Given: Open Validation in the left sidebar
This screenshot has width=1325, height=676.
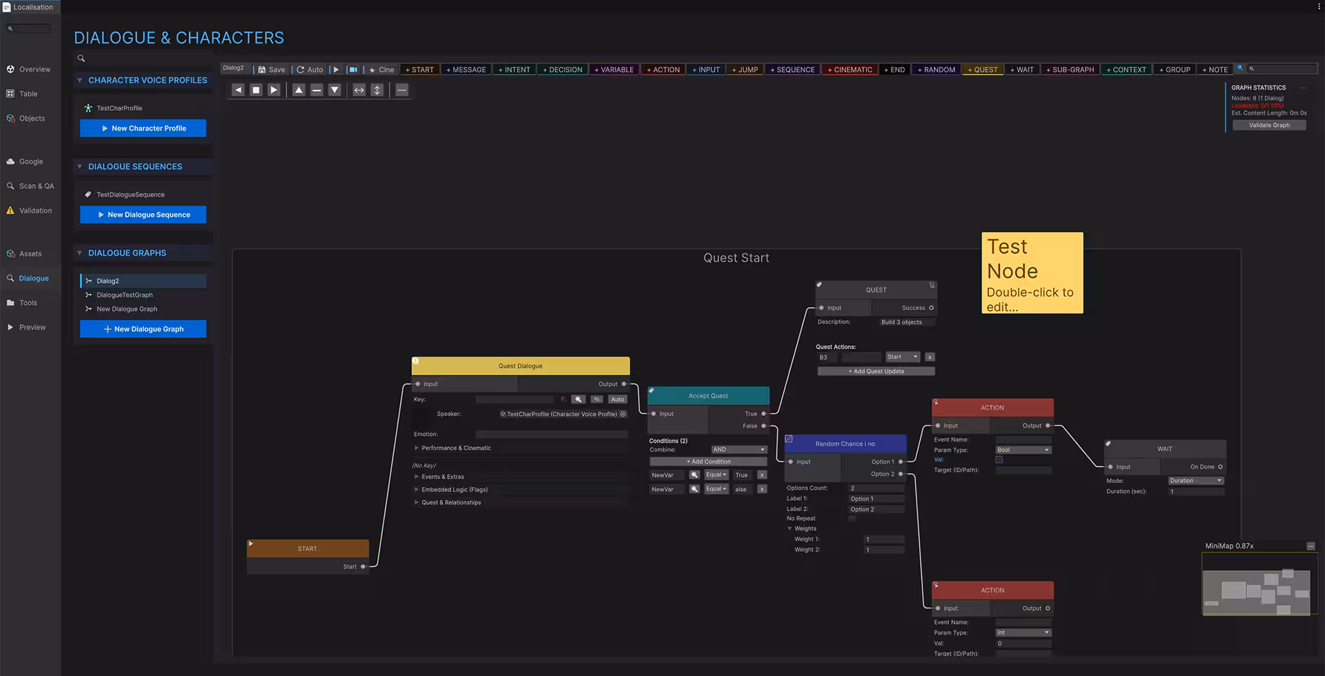Looking at the screenshot, I should pyautogui.click(x=29, y=210).
